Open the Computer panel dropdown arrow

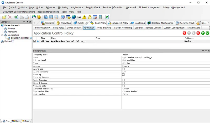[24, 22]
